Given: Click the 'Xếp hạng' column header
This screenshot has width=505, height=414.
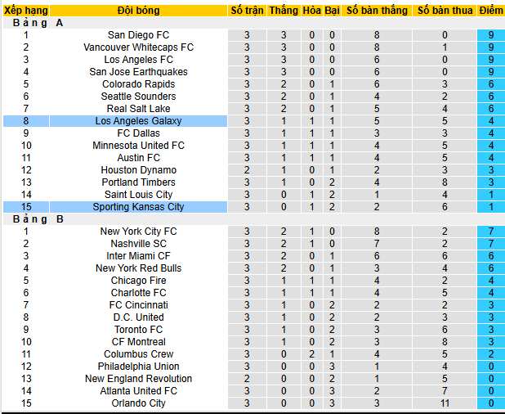Looking at the screenshot, I should coord(25,11).
